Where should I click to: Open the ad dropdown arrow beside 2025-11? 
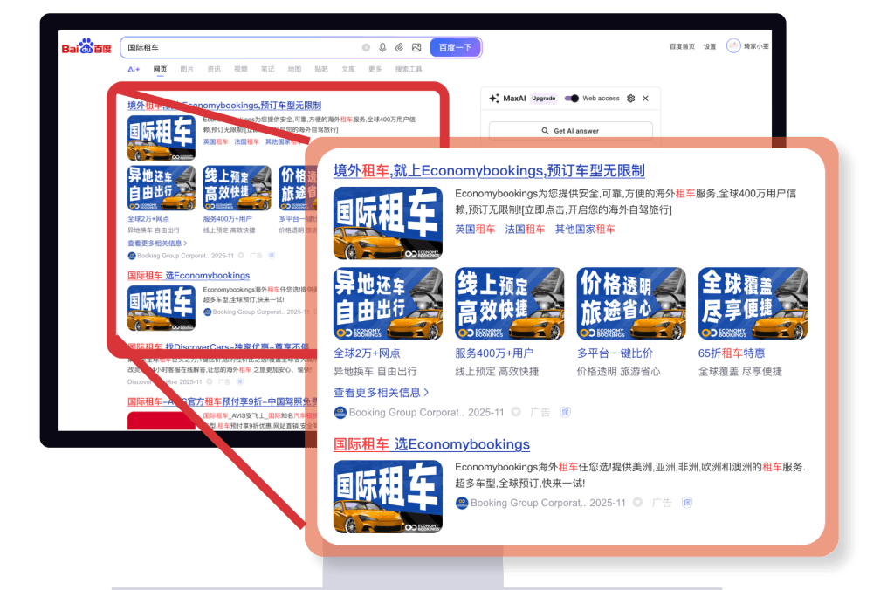tap(516, 412)
